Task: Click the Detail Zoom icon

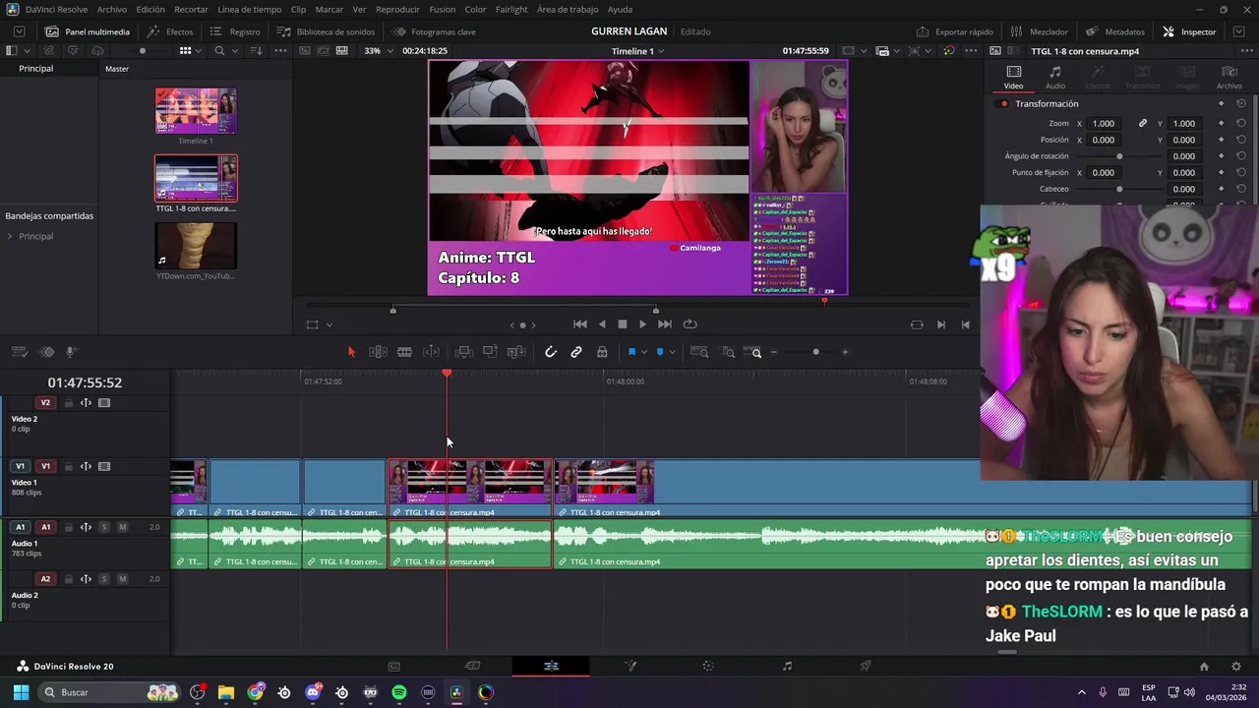Action: point(728,352)
